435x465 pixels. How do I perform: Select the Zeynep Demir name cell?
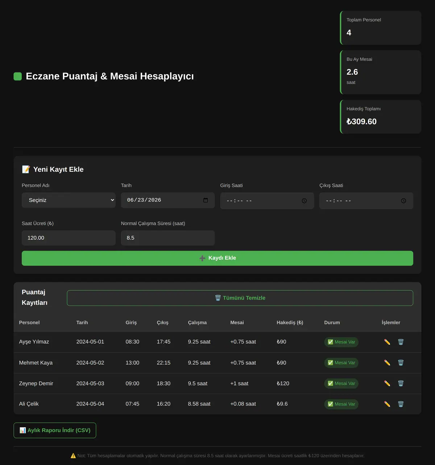36,383
